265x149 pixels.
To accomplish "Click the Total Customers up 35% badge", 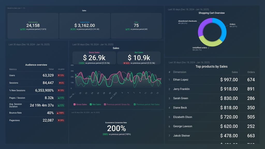I will [x=23, y=29].
